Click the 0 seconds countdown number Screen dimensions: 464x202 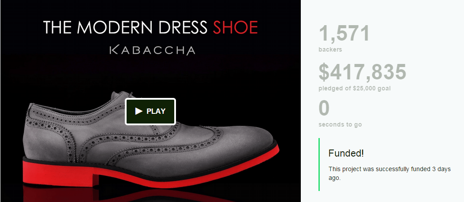(324, 108)
